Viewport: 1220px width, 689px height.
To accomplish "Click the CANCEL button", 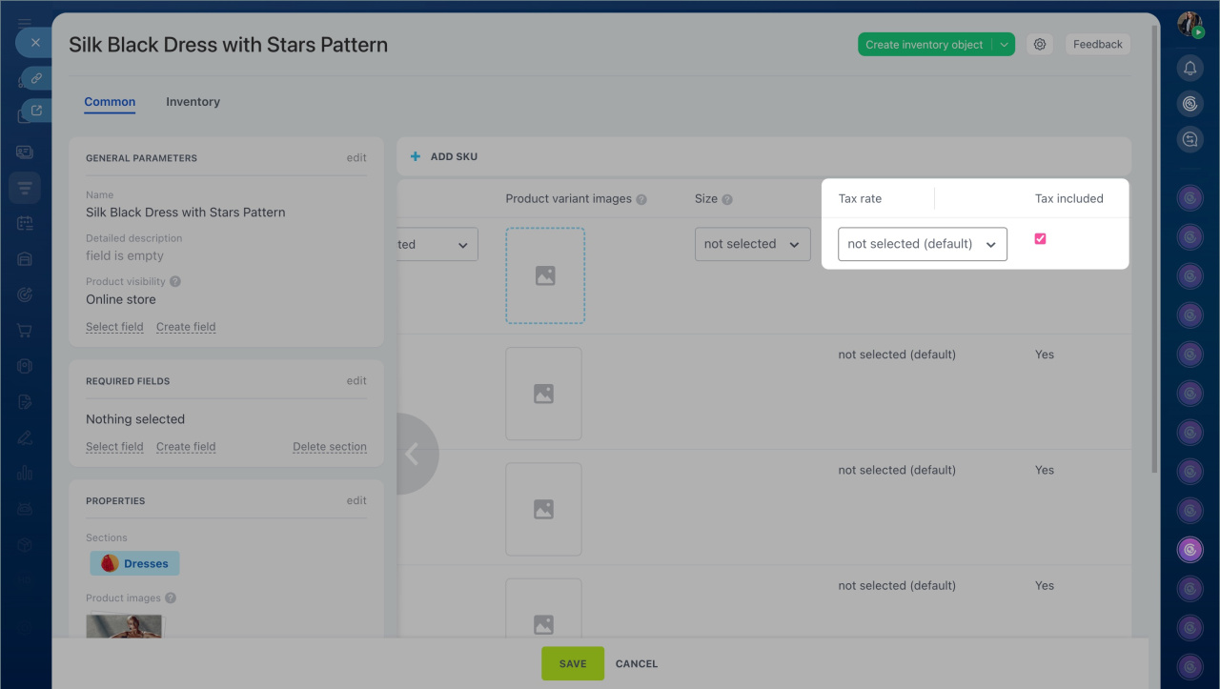I will pos(637,663).
